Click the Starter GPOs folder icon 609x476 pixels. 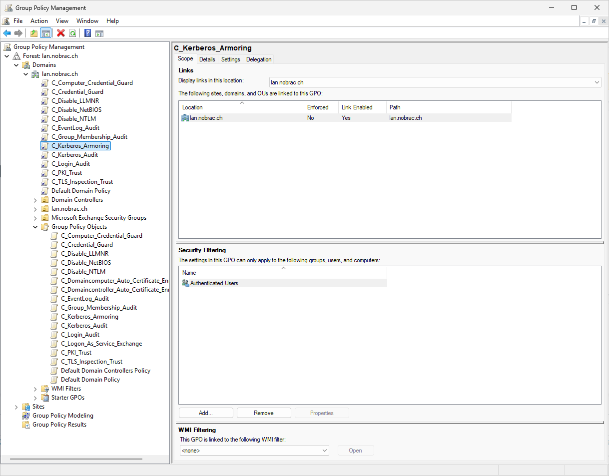[45, 398]
